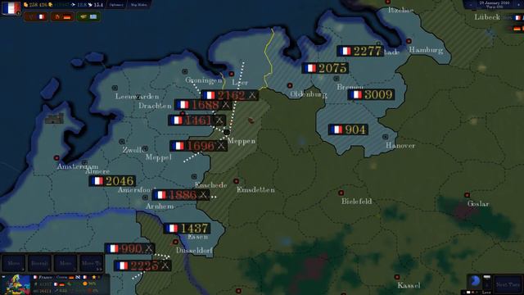Open the notification with the German flag
This screenshot has height=295, width=524.
tap(62, 16)
